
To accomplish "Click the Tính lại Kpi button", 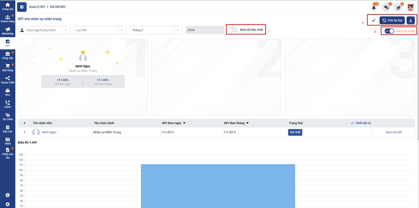I will 392,21.
